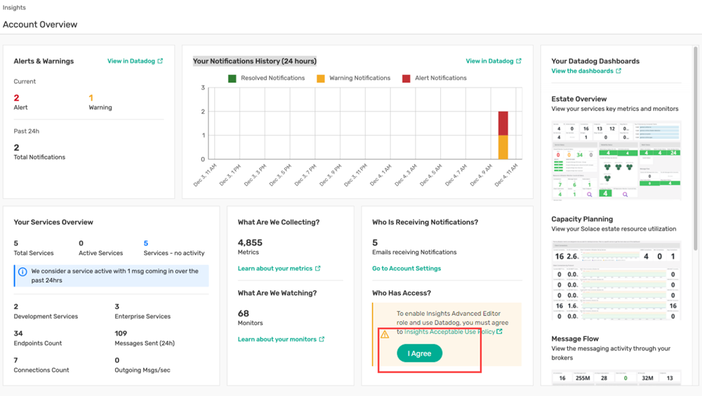
Task: Click the info icon in active service banner
Action: pos(22,271)
